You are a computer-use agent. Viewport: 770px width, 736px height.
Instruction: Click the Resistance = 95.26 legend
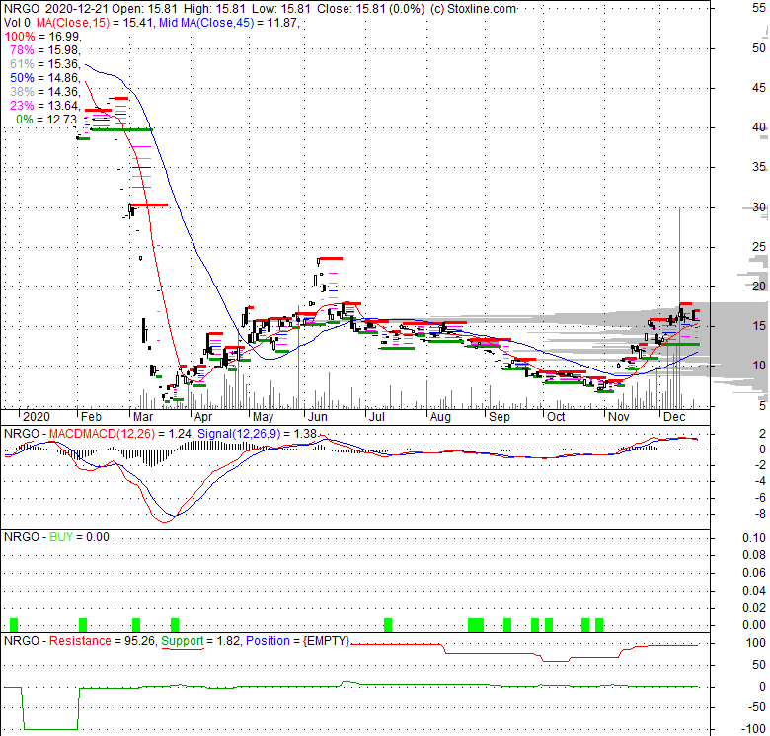pyautogui.click(x=102, y=641)
